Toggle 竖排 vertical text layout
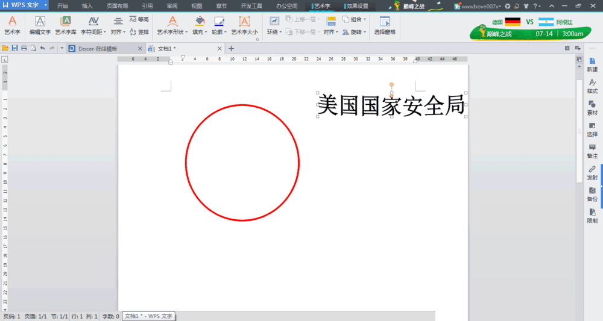 [x=139, y=32]
